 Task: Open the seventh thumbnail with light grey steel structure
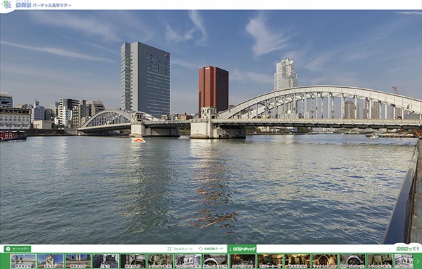pos(188,262)
